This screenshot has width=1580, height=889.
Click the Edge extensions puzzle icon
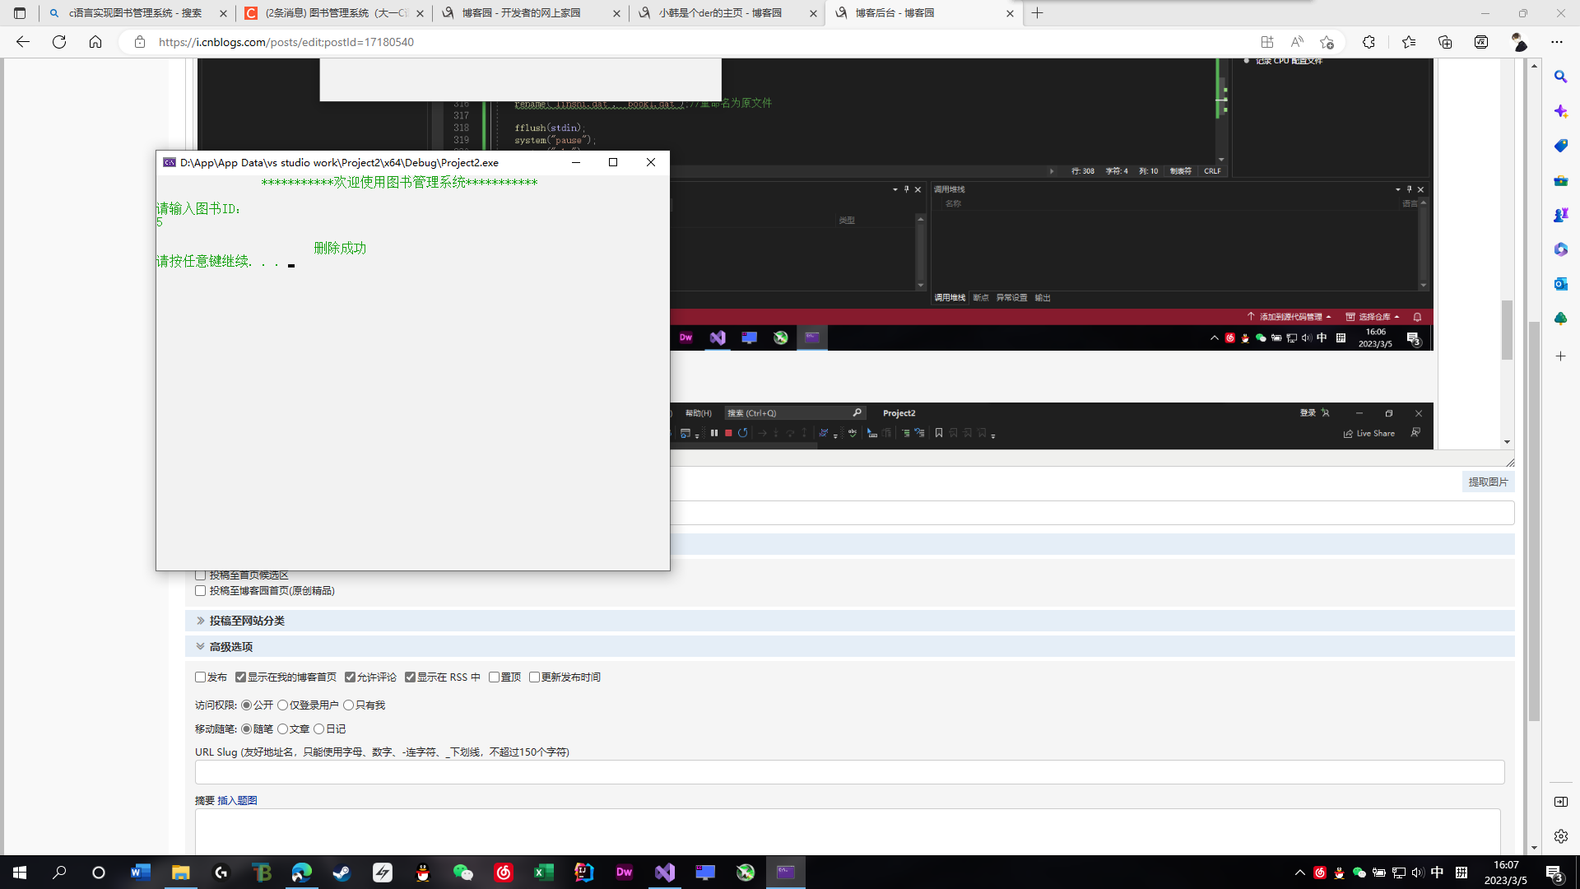coord(1369,42)
